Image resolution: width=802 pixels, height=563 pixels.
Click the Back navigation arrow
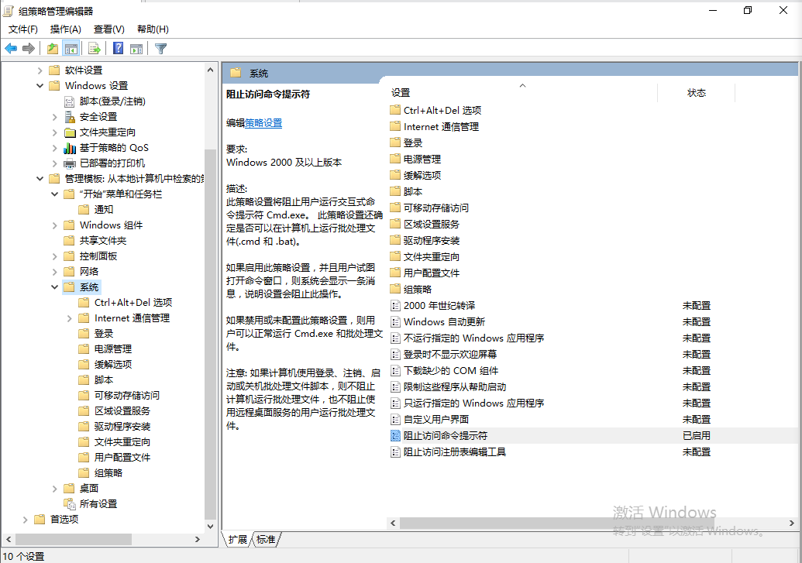tap(11, 48)
